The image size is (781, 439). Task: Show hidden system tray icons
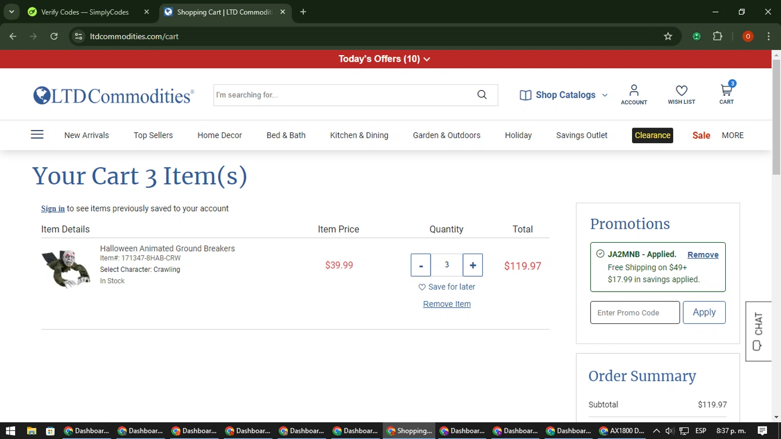[656, 431]
